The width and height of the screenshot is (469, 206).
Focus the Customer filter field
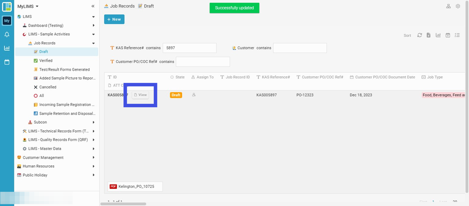[300, 48]
